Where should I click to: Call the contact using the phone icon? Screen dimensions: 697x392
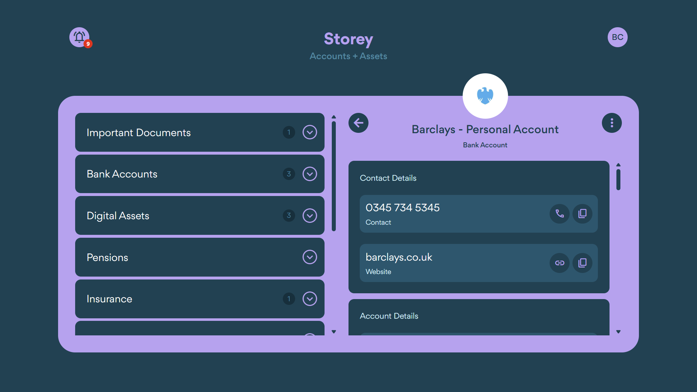pyautogui.click(x=559, y=214)
